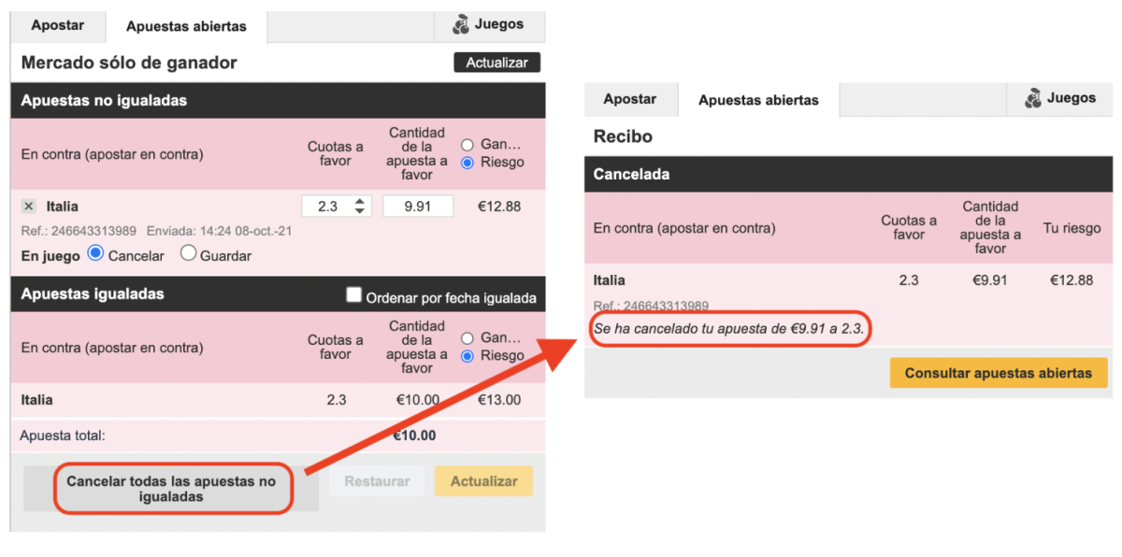This screenshot has width=1122, height=557.
Task: Click Cancelar todas las apuestas no igualadas
Action: click(x=171, y=489)
